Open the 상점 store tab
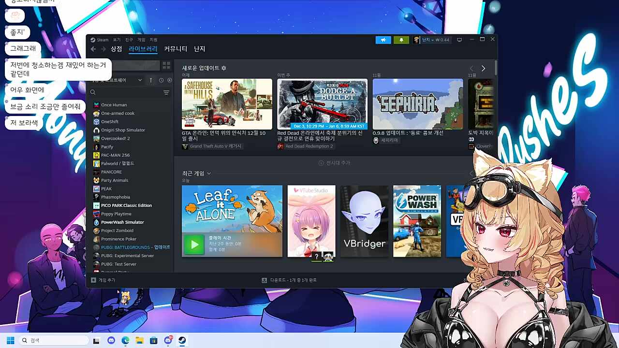The width and height of the screenshot is (619, 348). click(x=116, y=49)
